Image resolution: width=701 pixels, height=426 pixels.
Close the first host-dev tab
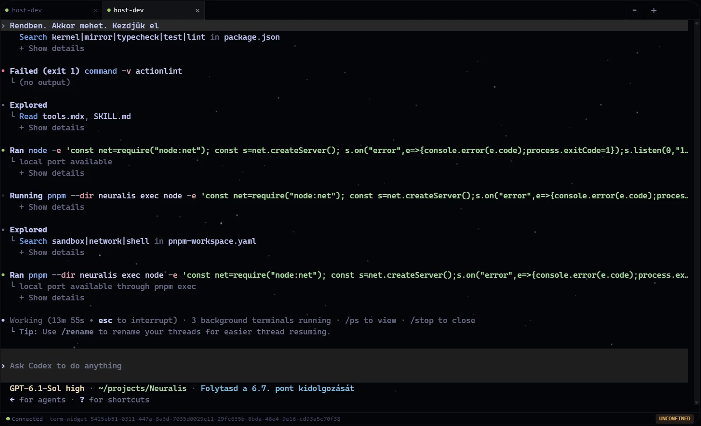pos(95,10)
